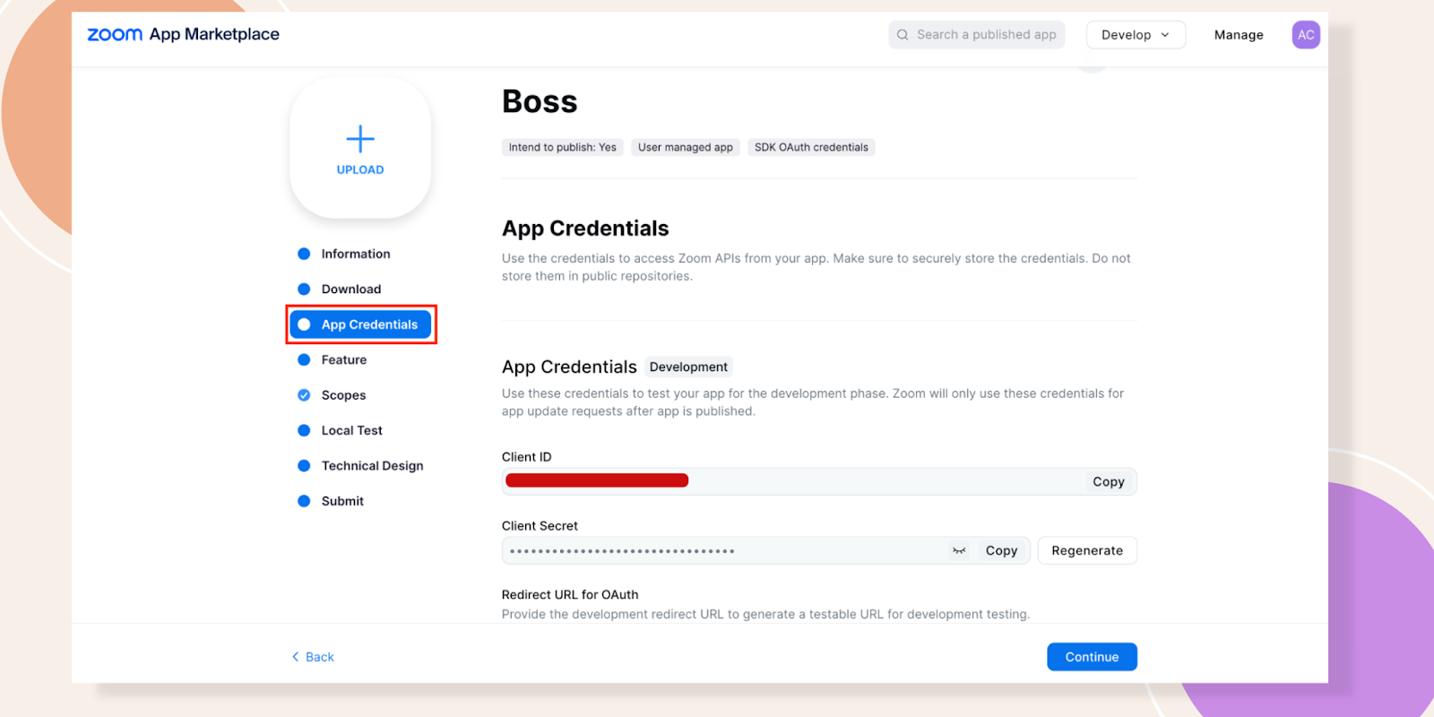
Task: Click the Intend to publish: Yes tag
Action: 563,147
